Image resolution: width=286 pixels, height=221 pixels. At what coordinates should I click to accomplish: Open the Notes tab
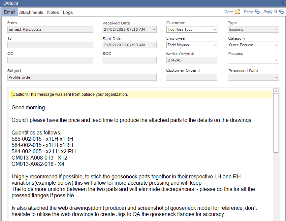pyautogui.click(x=53, y=12)
